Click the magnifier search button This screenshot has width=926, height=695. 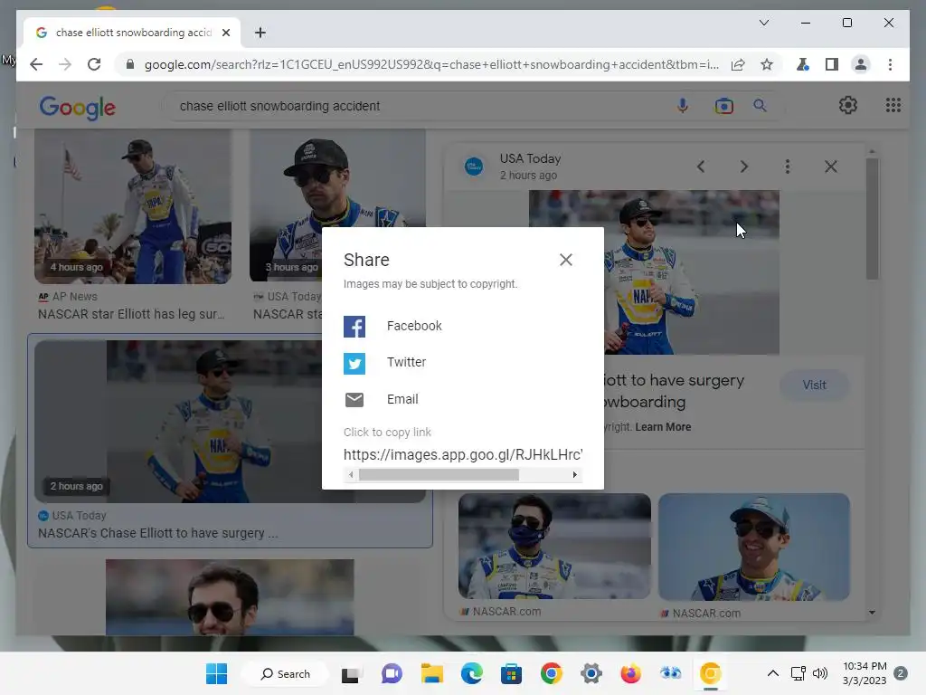click(x=760, y=106)
